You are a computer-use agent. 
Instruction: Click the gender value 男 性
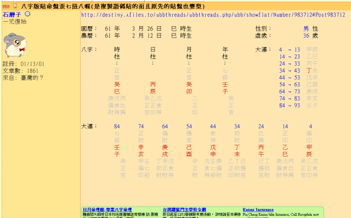[x=311, y=28]
